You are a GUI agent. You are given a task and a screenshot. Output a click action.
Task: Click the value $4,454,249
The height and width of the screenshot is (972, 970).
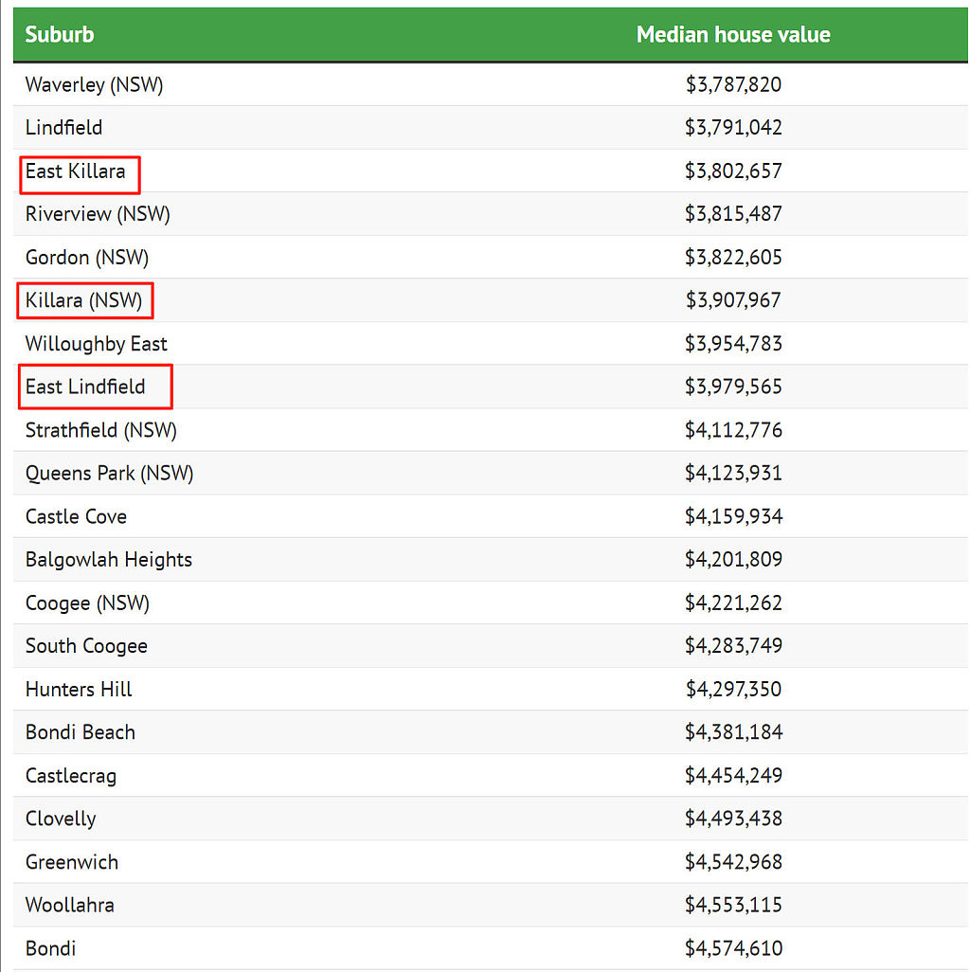point(733,776)
